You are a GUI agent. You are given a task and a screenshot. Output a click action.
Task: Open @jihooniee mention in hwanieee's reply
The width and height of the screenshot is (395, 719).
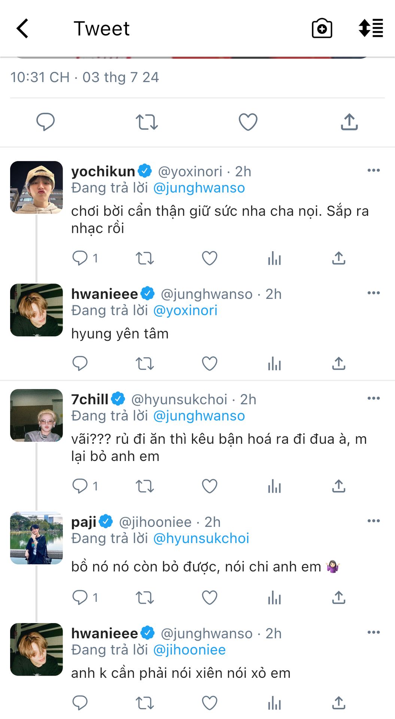coord(189,650)
